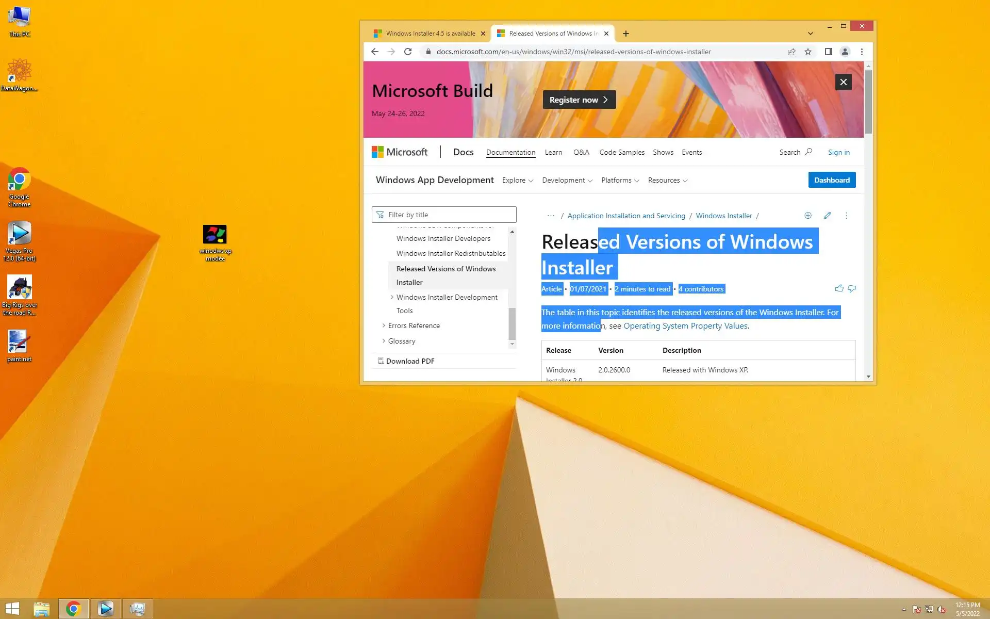Open Chrome side panel icon
Screen dimensions: 990x619
828,52
